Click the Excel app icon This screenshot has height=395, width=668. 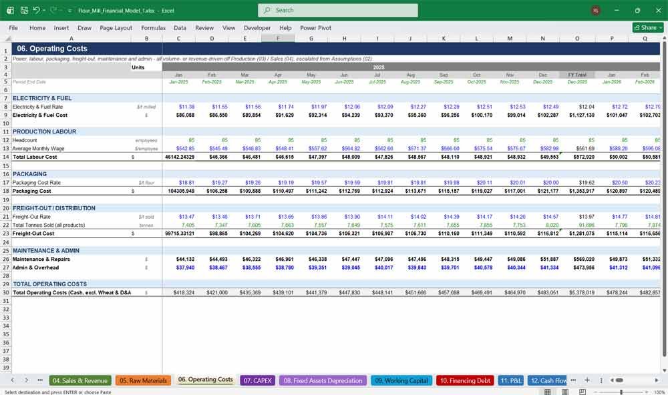coord(10,10)
